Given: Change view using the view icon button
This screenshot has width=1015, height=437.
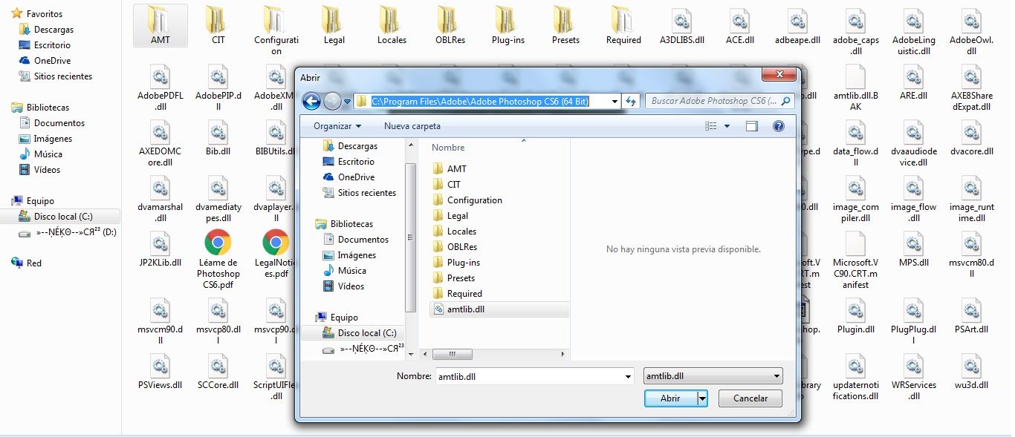Looking at the screenshot, I should [x=711, y=126].
